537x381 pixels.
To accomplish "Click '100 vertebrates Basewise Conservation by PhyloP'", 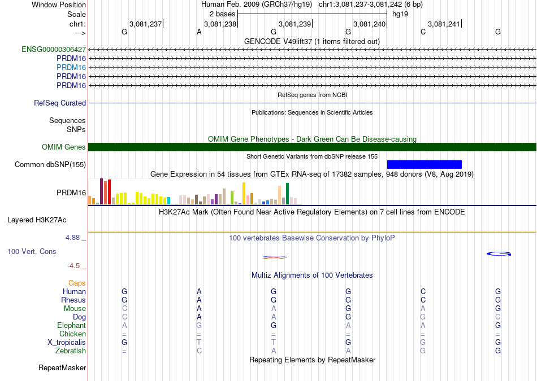I will [312, 238].
